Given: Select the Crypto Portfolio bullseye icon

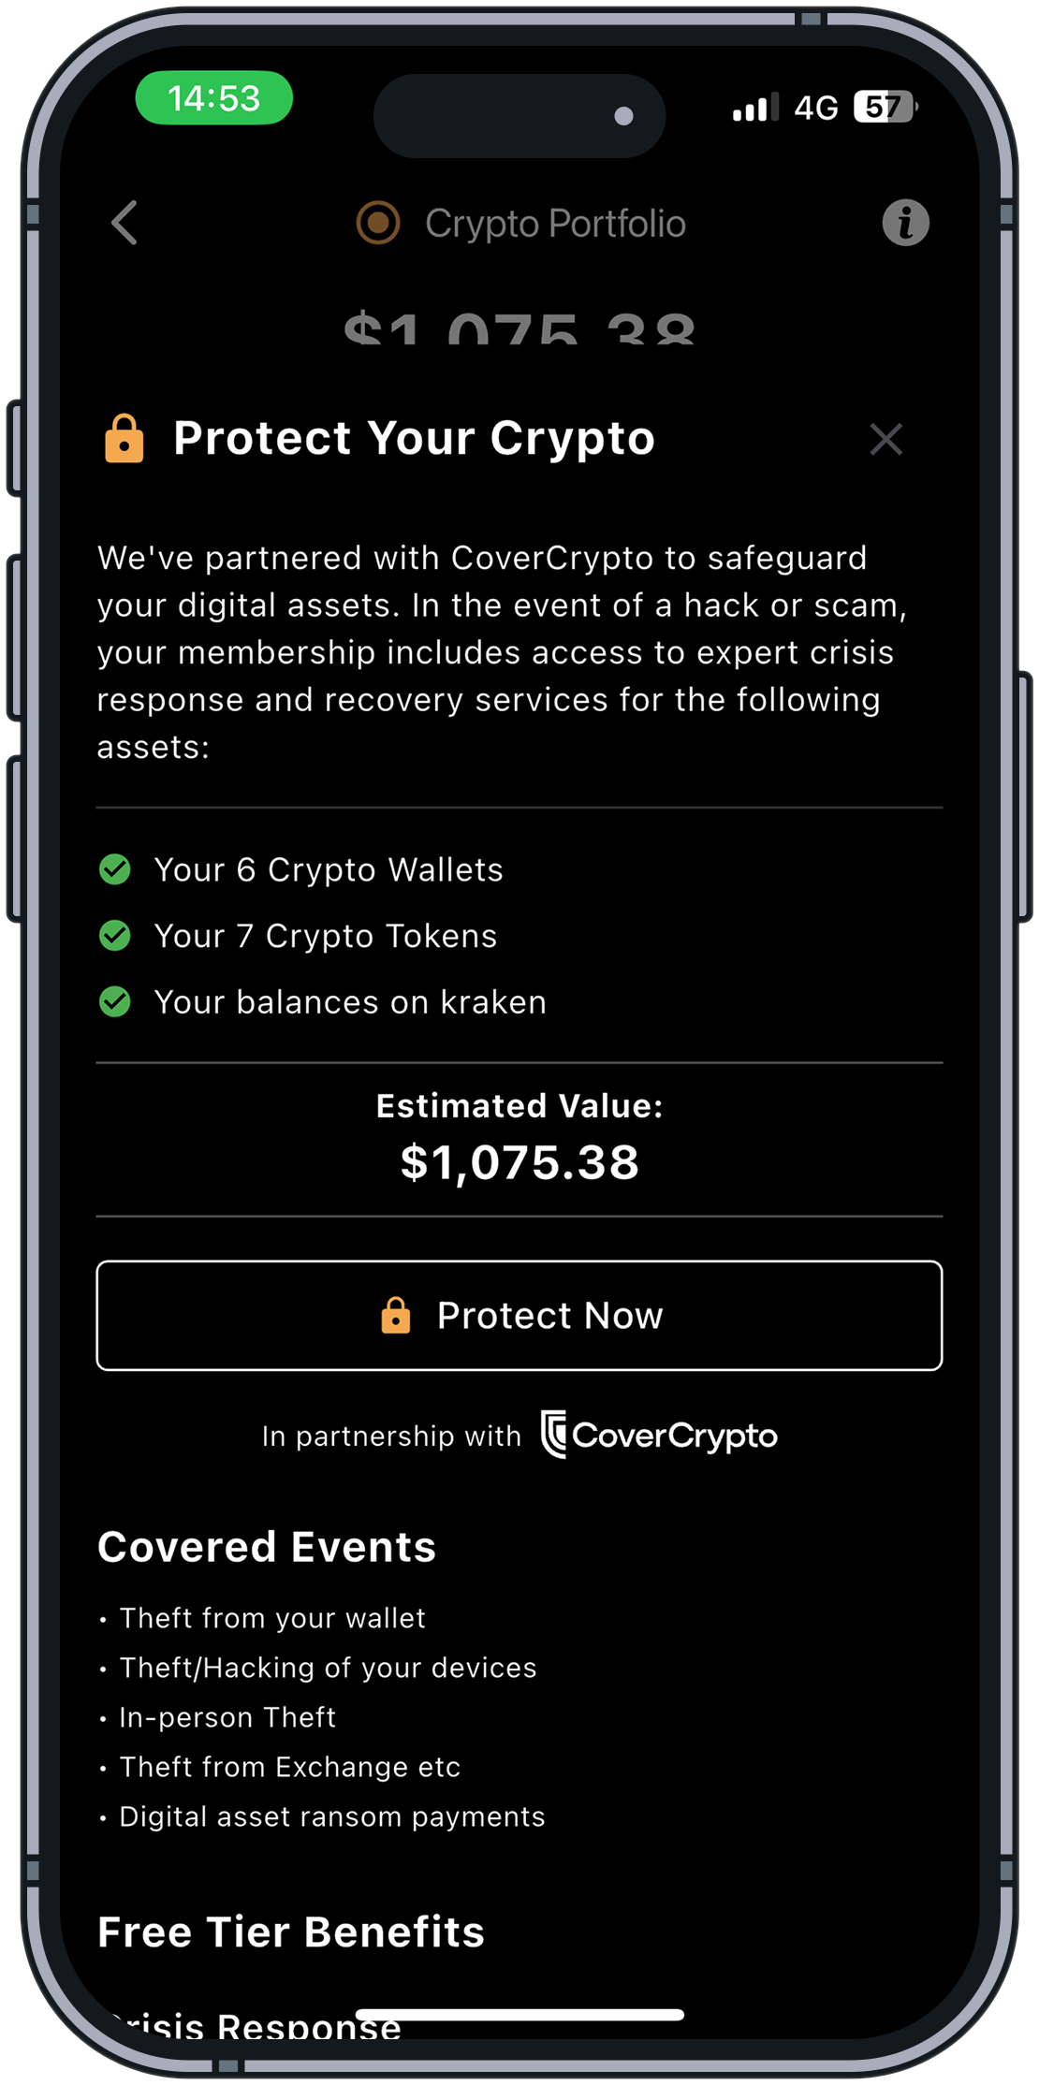Looking at the screenshot, I should [378, 223].
